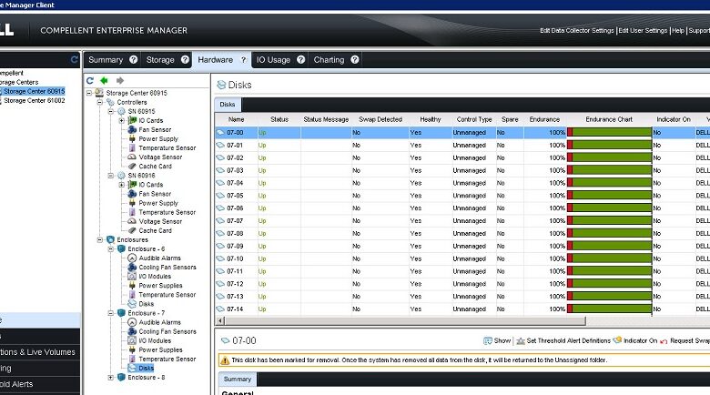Select Audible Alarms under Enclosure - 6
The width and height of the screenshot is (710, 395).
tap(159, 258)
